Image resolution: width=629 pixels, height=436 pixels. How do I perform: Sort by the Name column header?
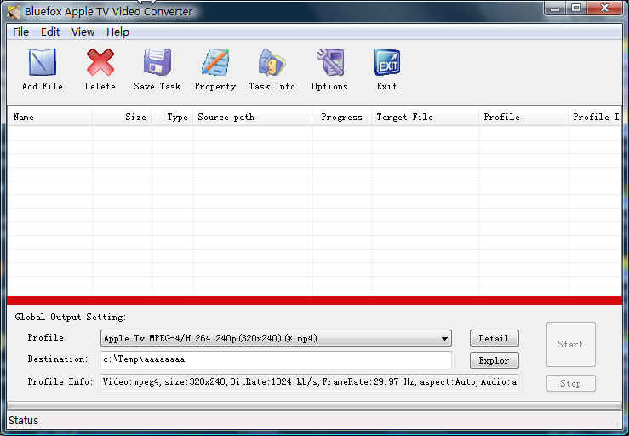click(x=50, y=118)
